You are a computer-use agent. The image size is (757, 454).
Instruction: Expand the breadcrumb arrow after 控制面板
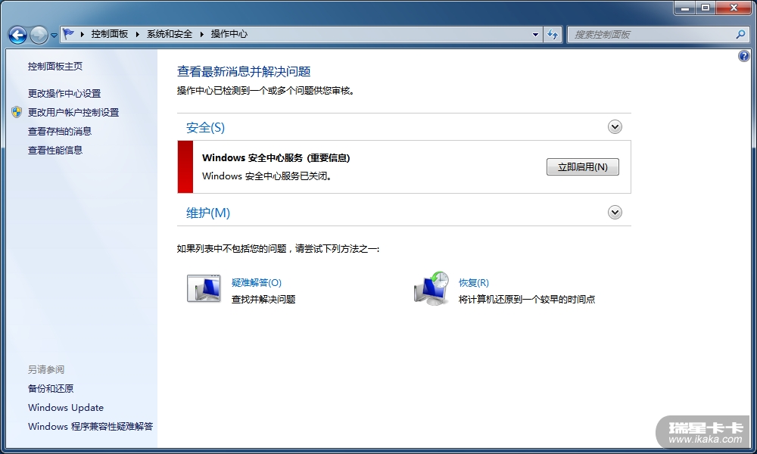point(138,34)
